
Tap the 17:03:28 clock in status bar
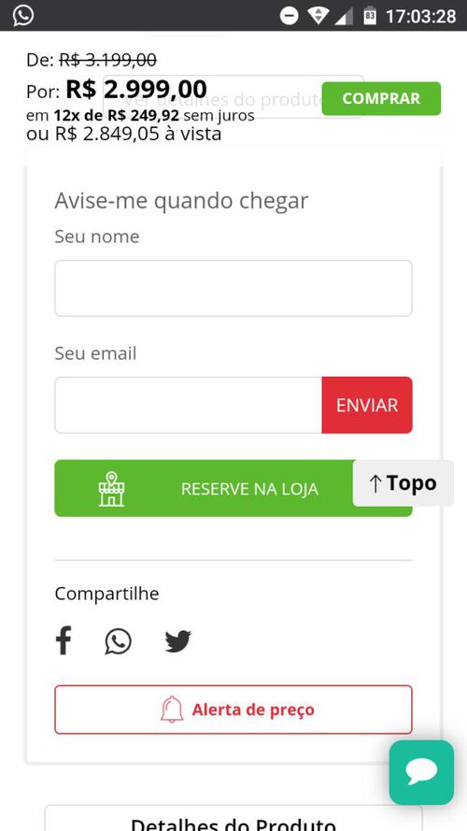pos(420,16)
